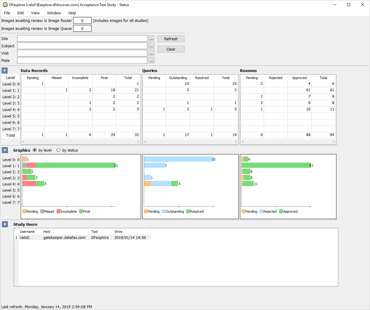370x310 pixels.
Task: Select the 'by level' radio button
Action: (34, 150)
